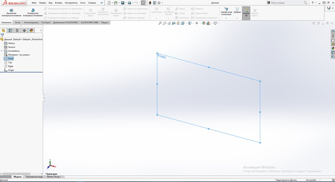The image size is (335, 182).
Task: Open the dropdown arrow beside New document
Action: (112, 3)
